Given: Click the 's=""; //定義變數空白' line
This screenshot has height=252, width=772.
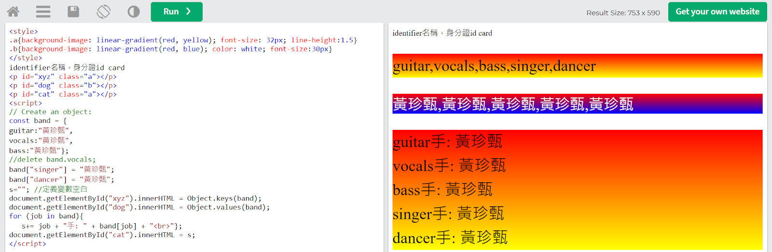Looking at the screenshot, I should tap(48, 189).
